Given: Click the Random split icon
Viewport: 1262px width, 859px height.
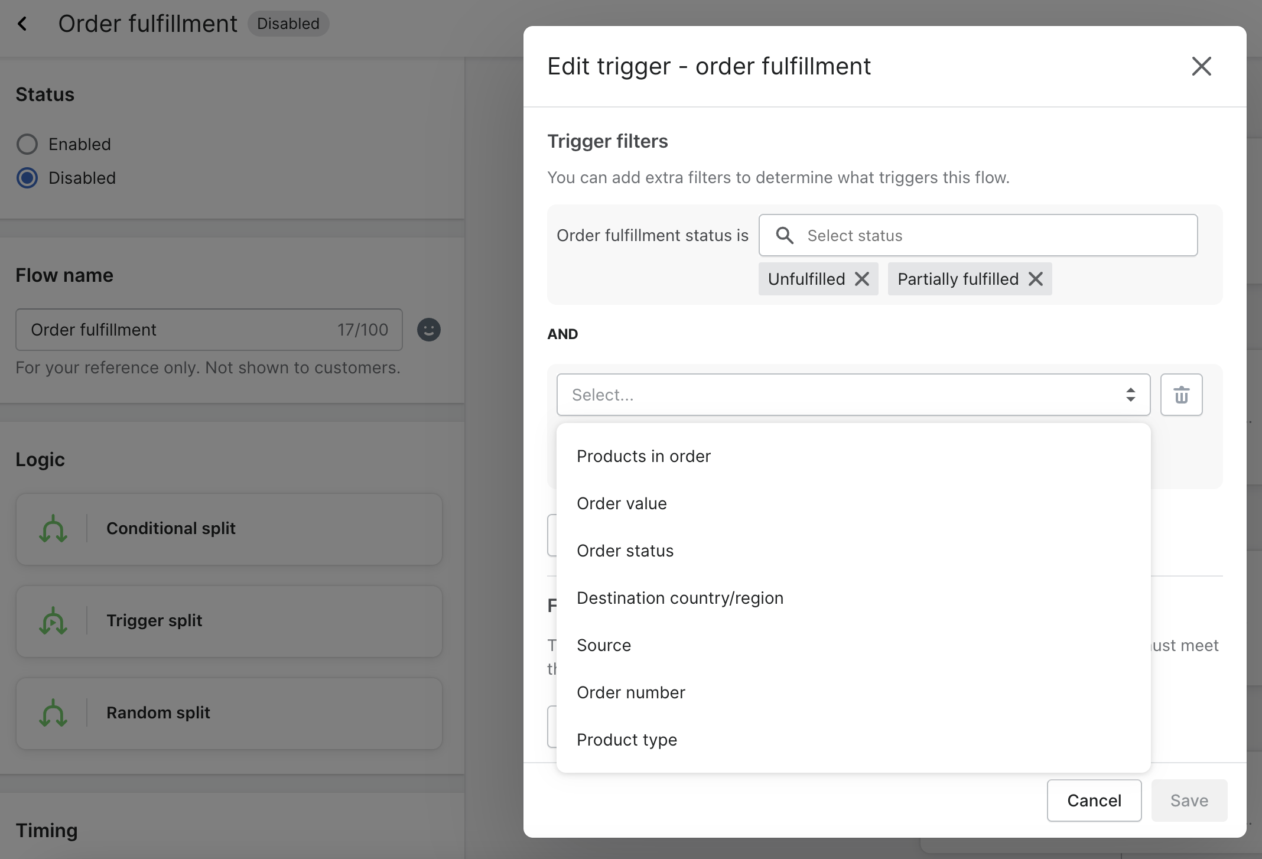Looking at the screenshot, I should click(53, 713).
